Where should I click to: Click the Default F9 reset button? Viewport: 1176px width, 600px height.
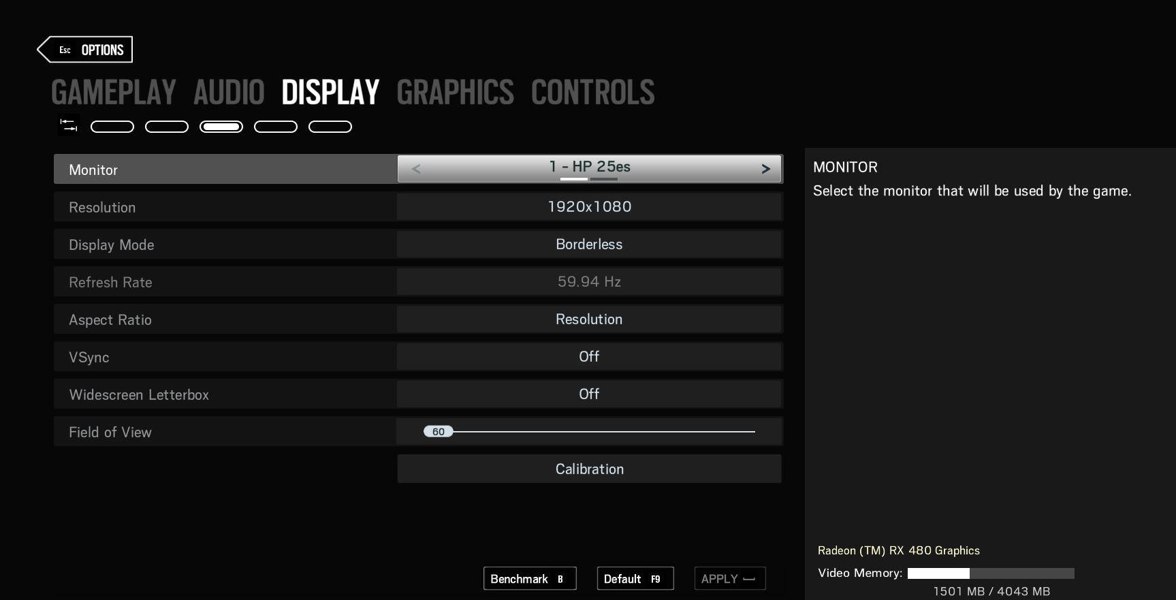pos(635,579)
